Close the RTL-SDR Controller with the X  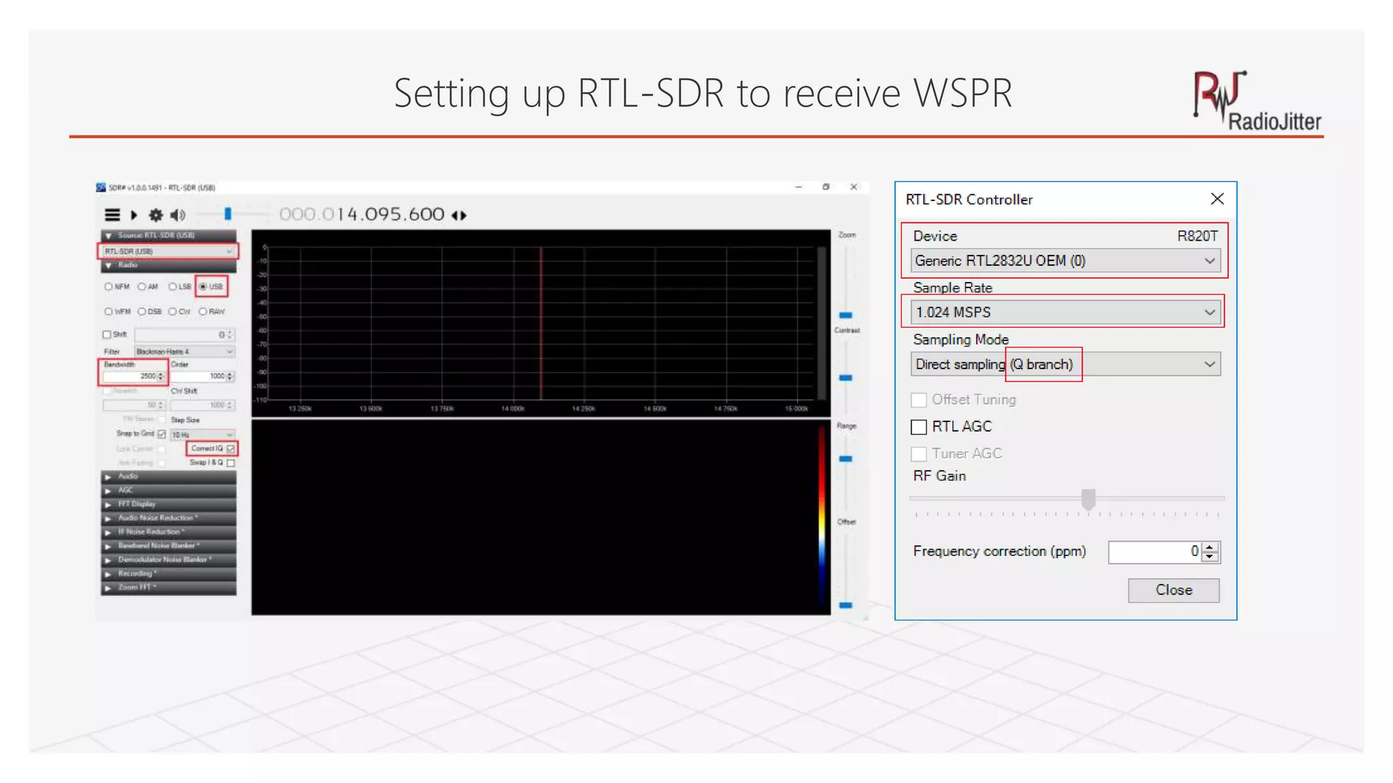(x=1217, y=198)
